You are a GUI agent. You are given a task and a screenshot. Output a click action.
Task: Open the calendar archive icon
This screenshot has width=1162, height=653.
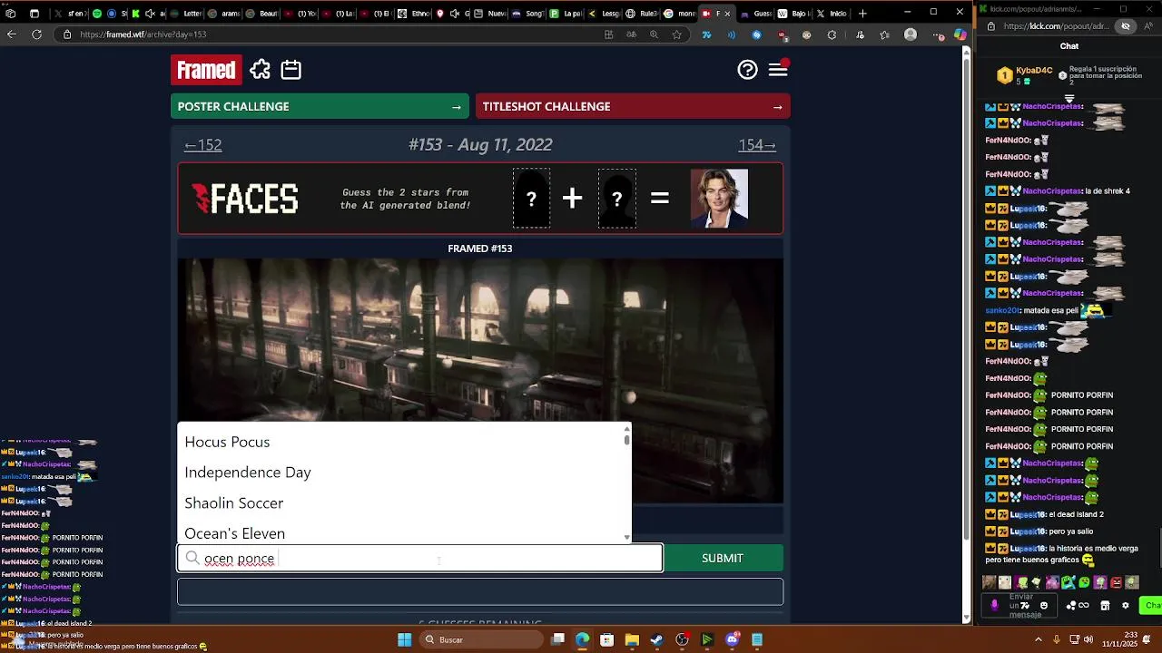click(x=290, y=70)
